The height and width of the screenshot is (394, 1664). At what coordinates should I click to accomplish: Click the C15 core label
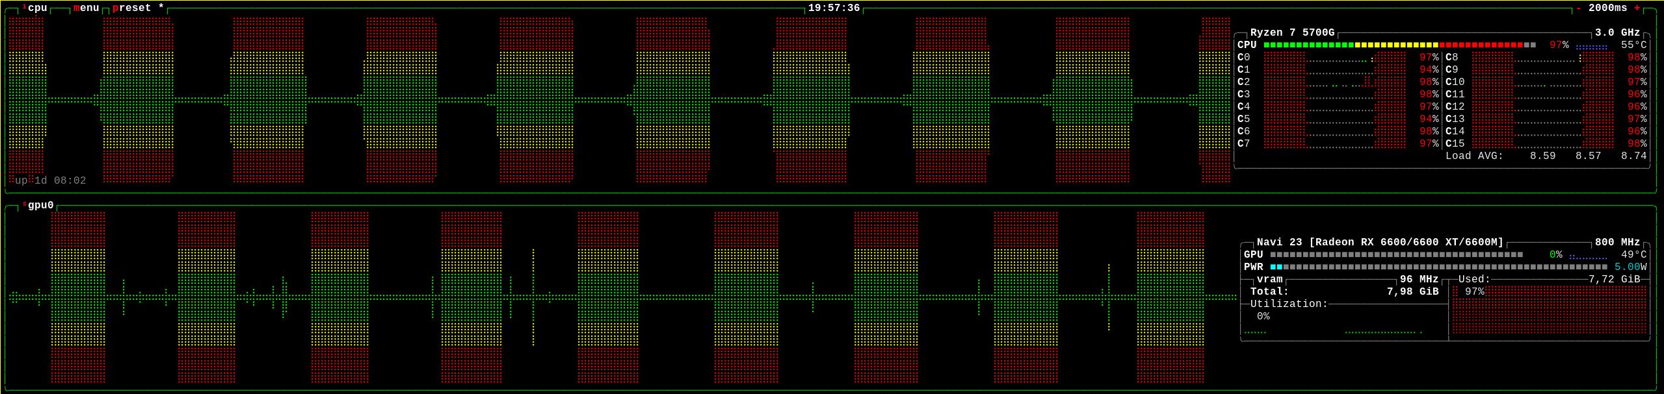click(x=1455, y=143)
